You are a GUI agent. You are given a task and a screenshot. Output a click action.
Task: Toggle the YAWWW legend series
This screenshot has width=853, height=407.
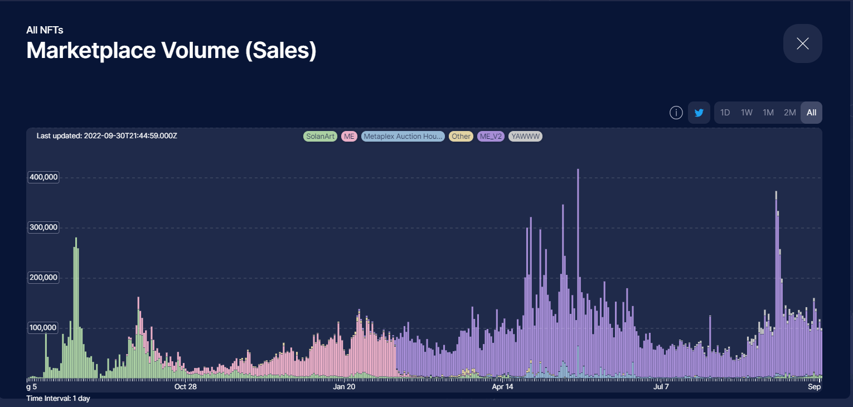click(525, 137)
